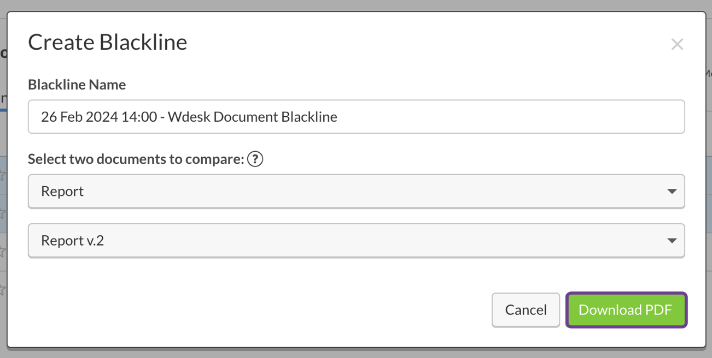
Task: Click into the Blackline Name field
Action: [492, 116]
